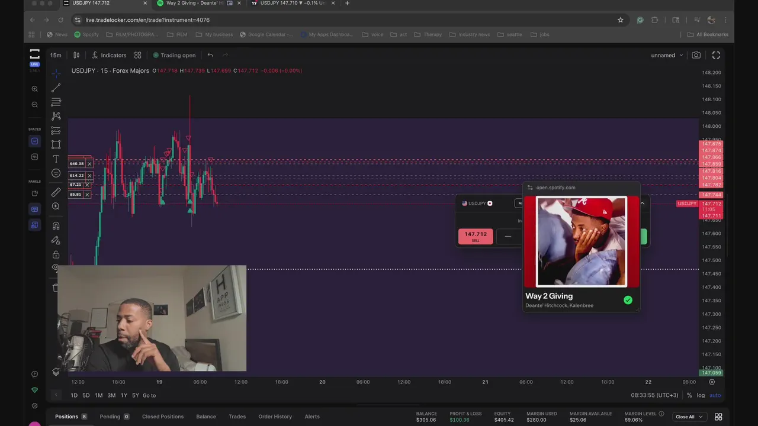Toggle log price scale
The height and width of the screenshot is (426, 758).
click(x=701, y=395)
